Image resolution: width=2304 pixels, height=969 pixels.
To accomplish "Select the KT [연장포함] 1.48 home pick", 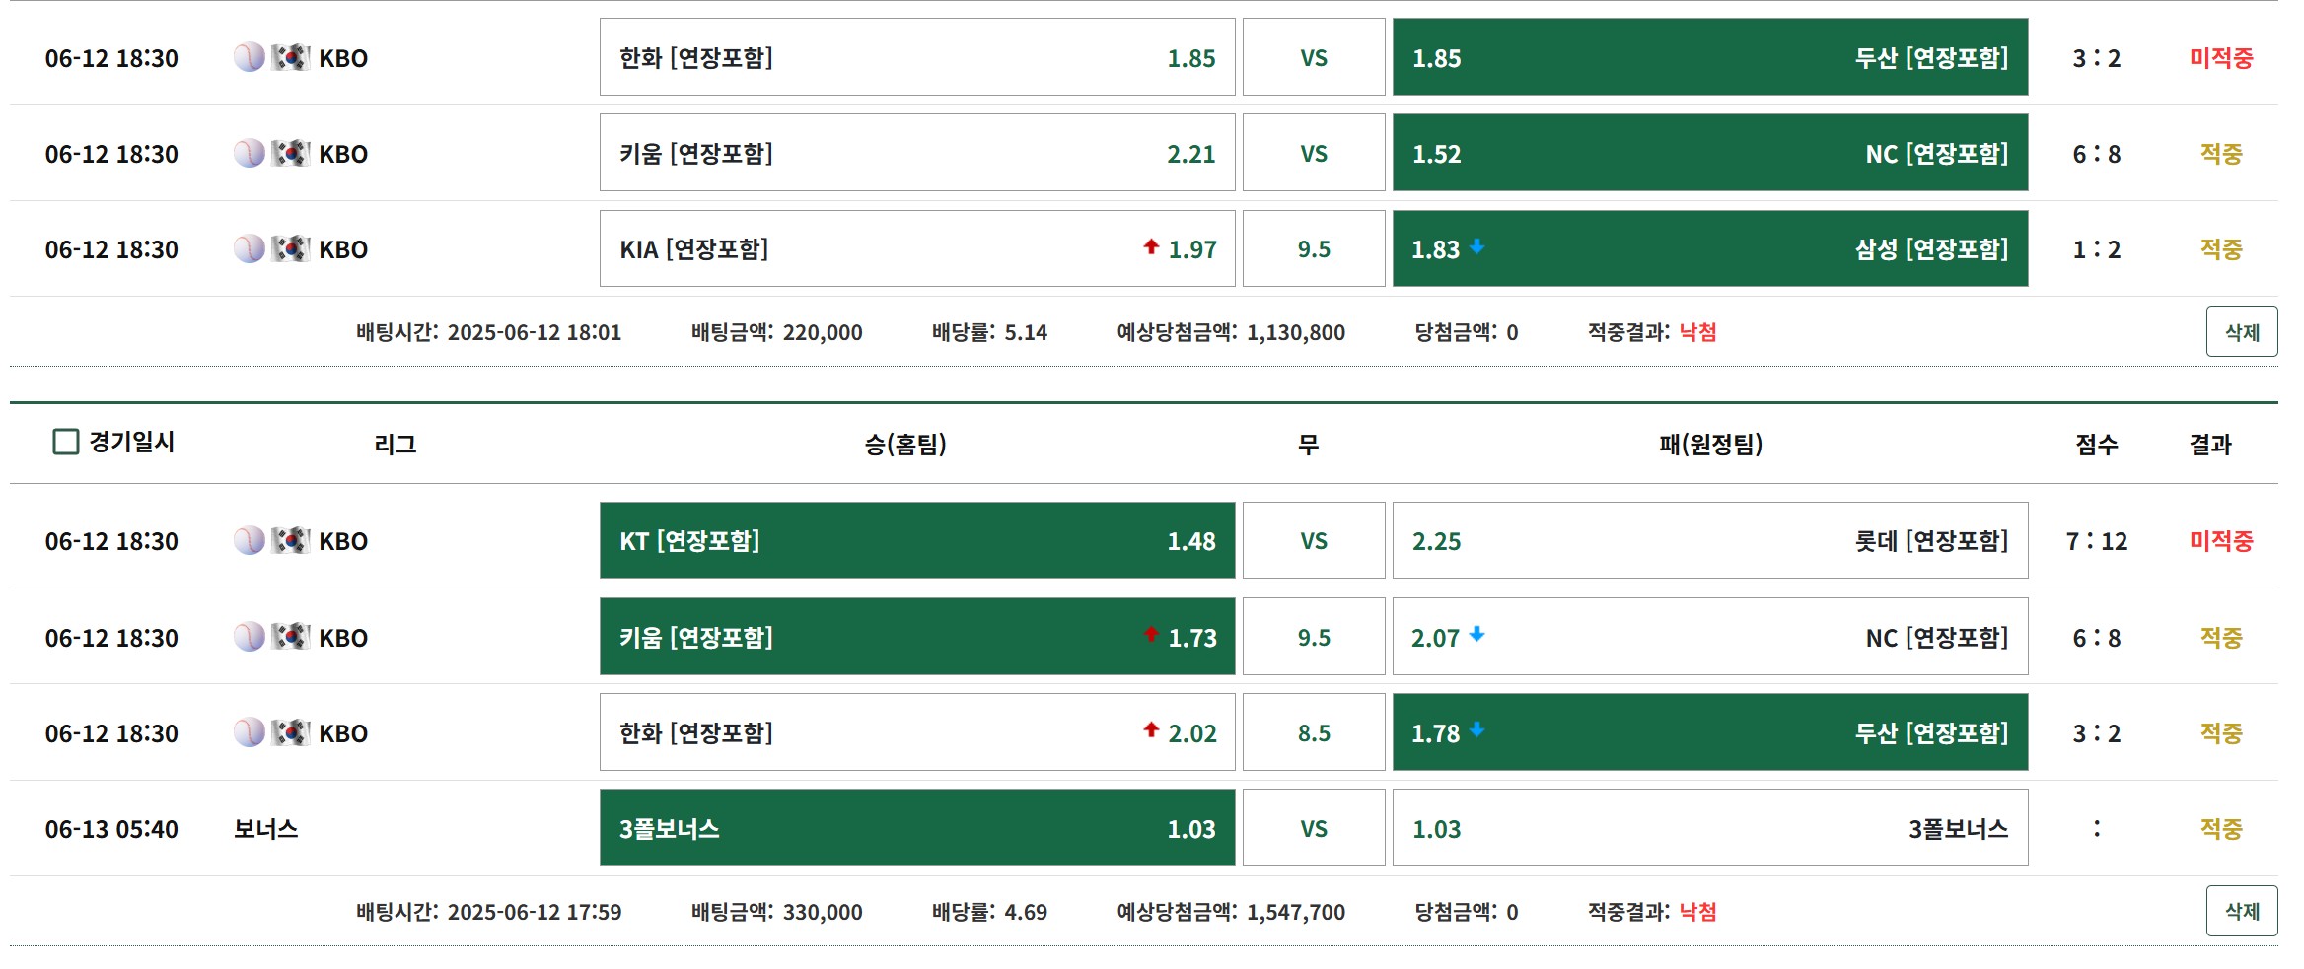I will point(916,540).
